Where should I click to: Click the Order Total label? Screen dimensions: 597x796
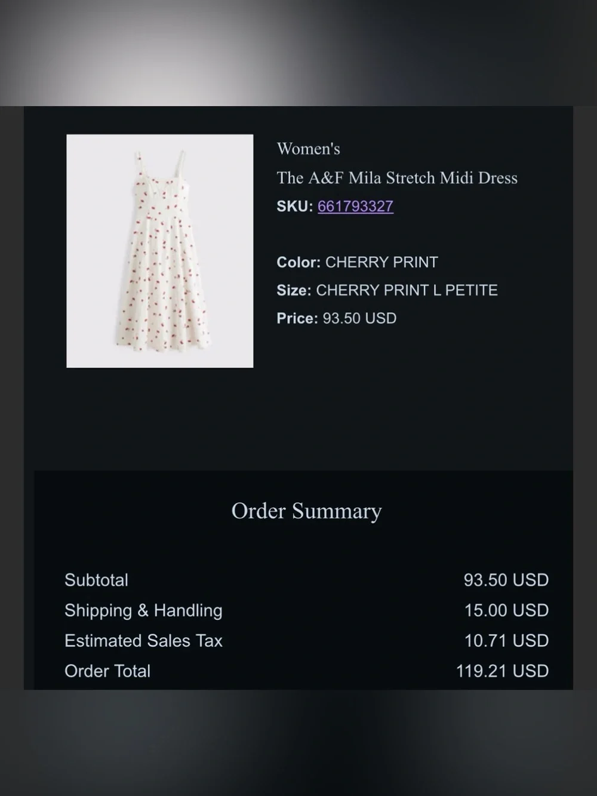107,671
